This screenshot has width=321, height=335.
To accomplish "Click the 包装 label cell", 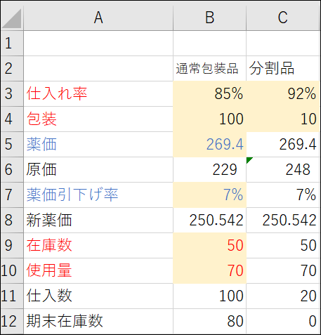I will [x=98, y=119].
